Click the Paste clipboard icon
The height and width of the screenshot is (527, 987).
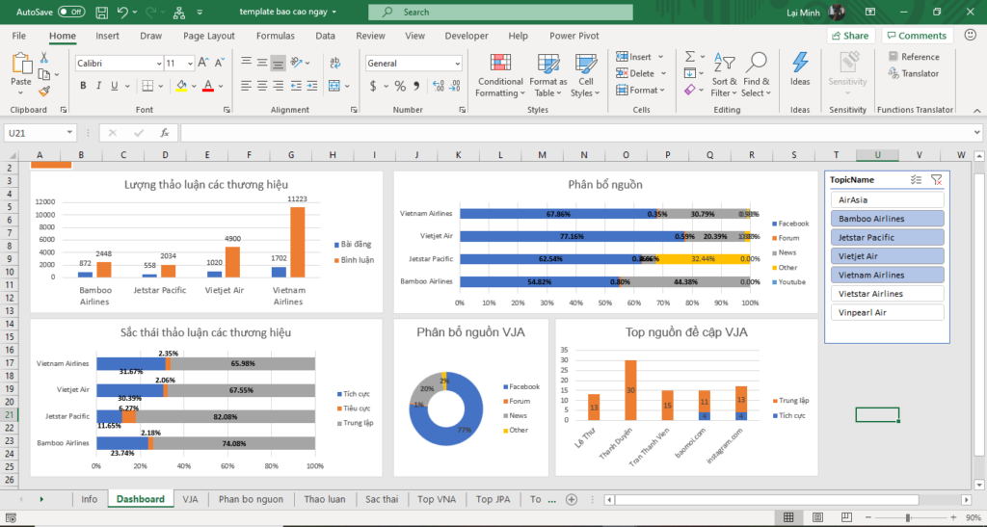21,64
